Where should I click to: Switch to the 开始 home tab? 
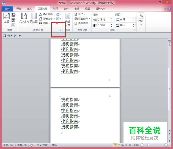pos(19,9)
